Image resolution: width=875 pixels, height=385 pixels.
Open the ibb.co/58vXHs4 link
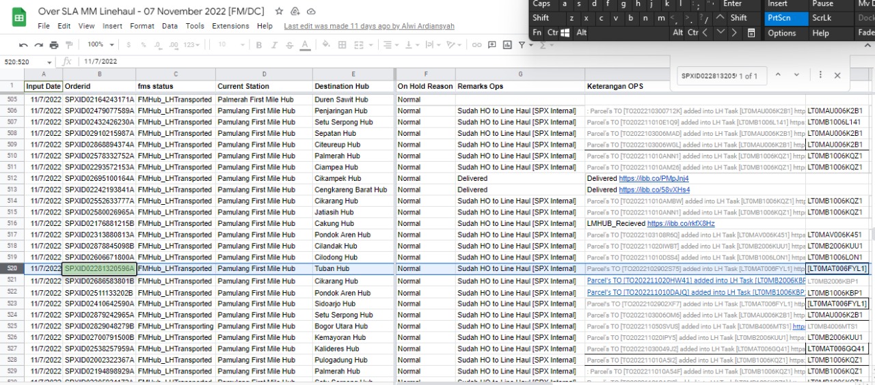click(654, 190)
